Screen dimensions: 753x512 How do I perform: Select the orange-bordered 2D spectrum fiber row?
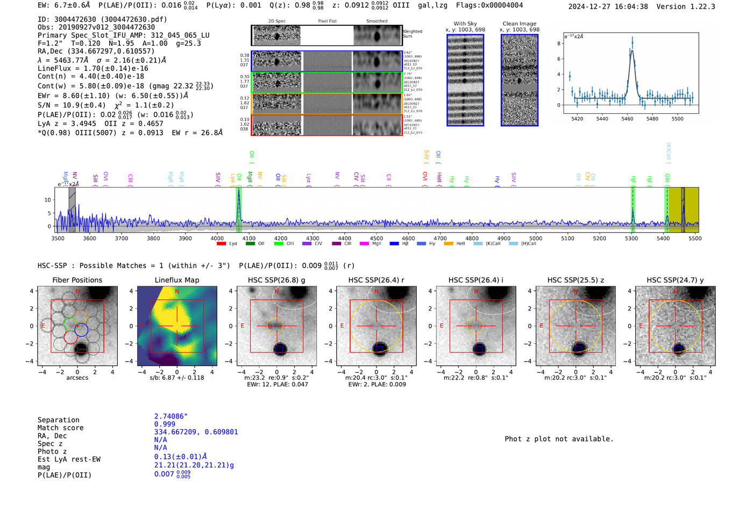pyautogui.click(x=326, y=104)
